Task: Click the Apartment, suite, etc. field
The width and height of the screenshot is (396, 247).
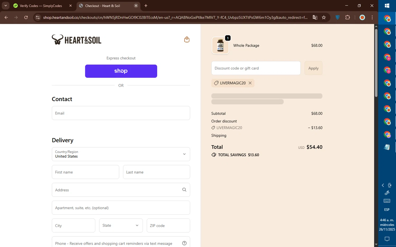Action: click(x=121, y=208)
